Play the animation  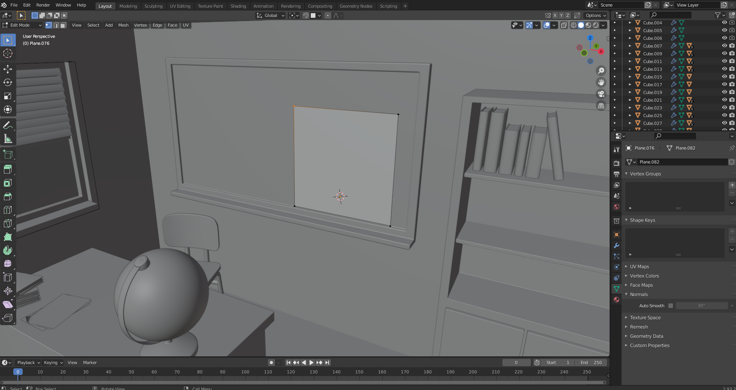coord(312,363)
